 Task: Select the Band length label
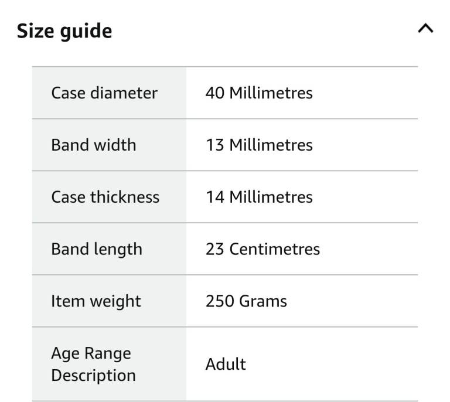97,249
